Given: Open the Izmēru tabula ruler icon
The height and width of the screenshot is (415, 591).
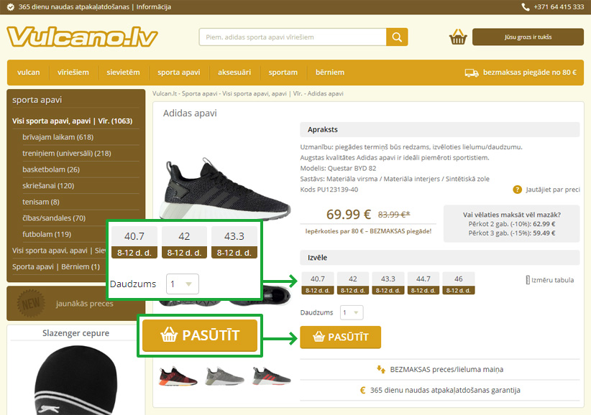Looking at the screenshot, I should (528, 280).
